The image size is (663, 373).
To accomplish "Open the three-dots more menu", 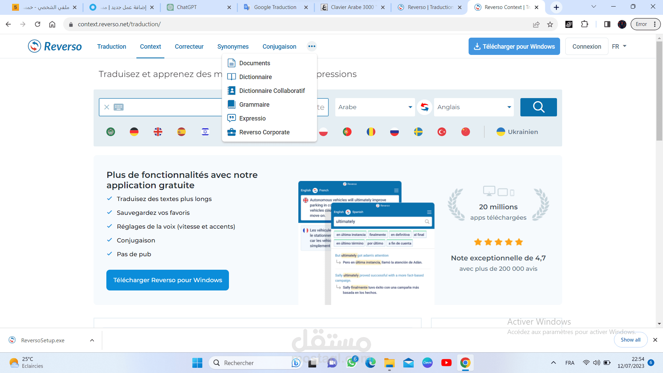I will click(x=311, y=46).
